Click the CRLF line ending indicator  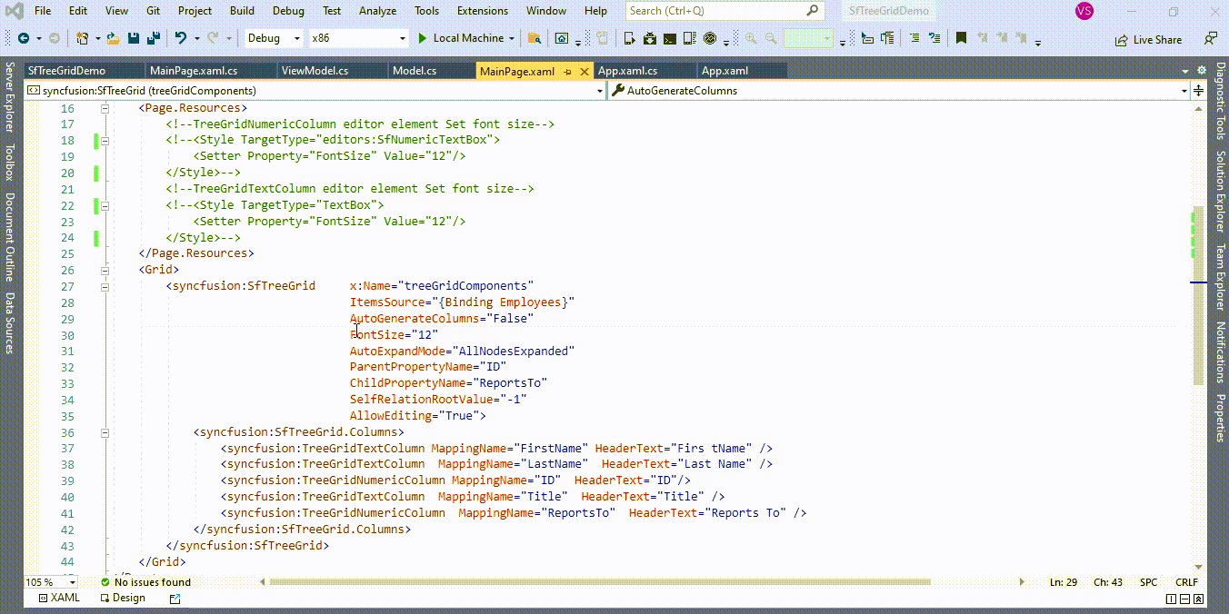point(1186,582)
